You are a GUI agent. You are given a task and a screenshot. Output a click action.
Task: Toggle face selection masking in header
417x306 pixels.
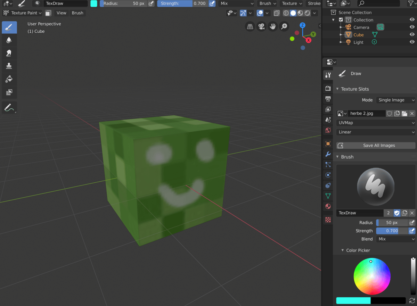[48, 13]
